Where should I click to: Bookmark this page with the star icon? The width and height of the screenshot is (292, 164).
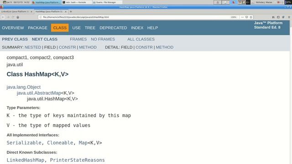tap(251, 17)
